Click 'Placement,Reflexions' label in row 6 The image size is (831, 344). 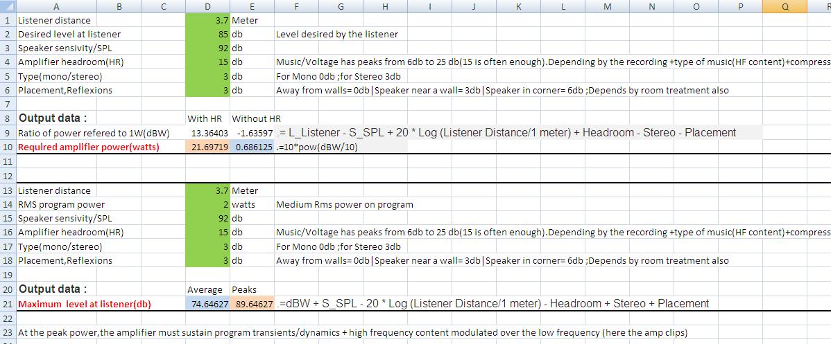(65, 90)
